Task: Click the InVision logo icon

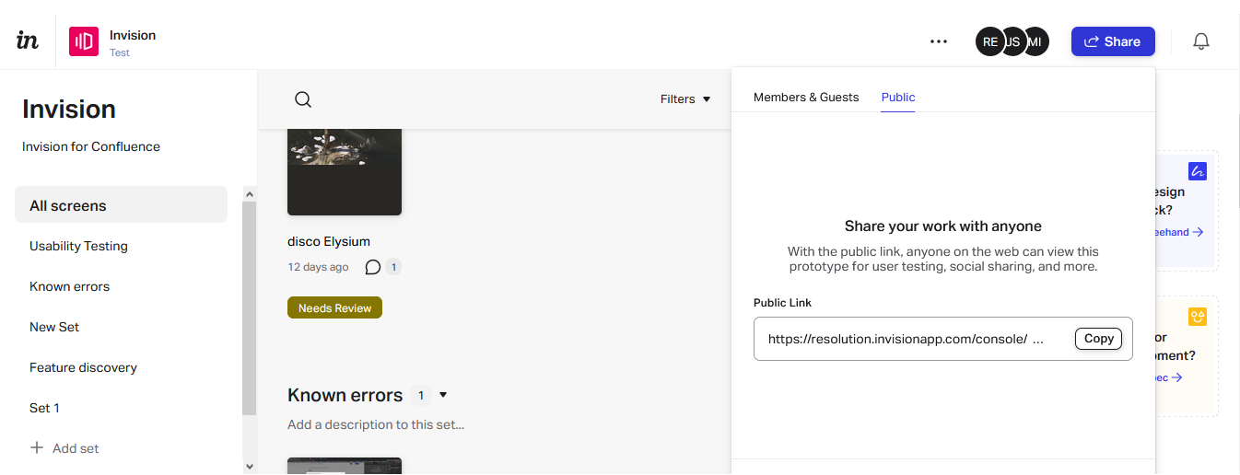Action: (x=28, y=41)
